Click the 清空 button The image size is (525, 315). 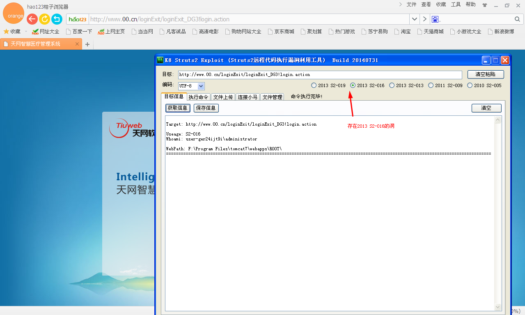(x=486, y=108)
